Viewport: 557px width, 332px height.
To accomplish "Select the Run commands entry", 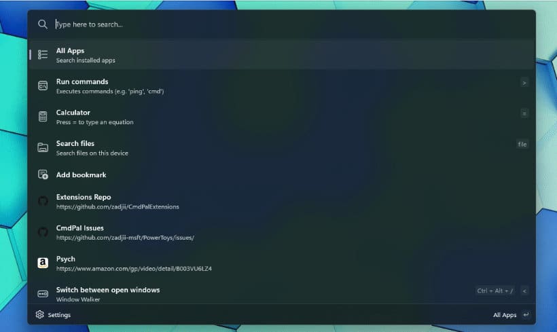I will point(282,86).
